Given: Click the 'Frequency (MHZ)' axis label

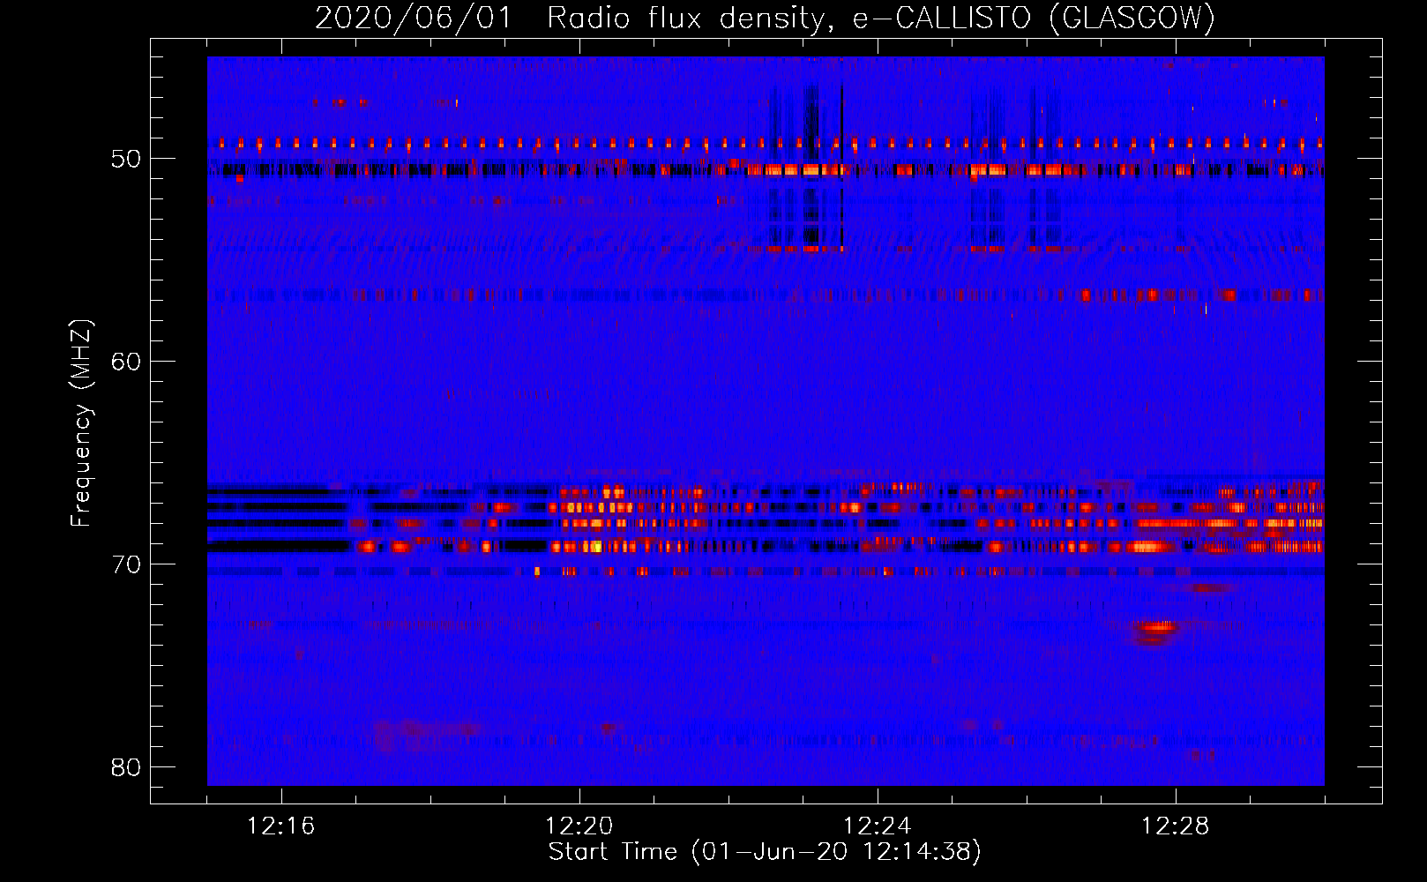Looking at the screenshot, I should (x=81, y=422).
